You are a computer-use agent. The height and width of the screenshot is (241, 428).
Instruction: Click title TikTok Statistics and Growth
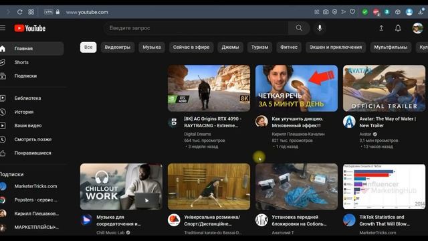tap(385, 220)
